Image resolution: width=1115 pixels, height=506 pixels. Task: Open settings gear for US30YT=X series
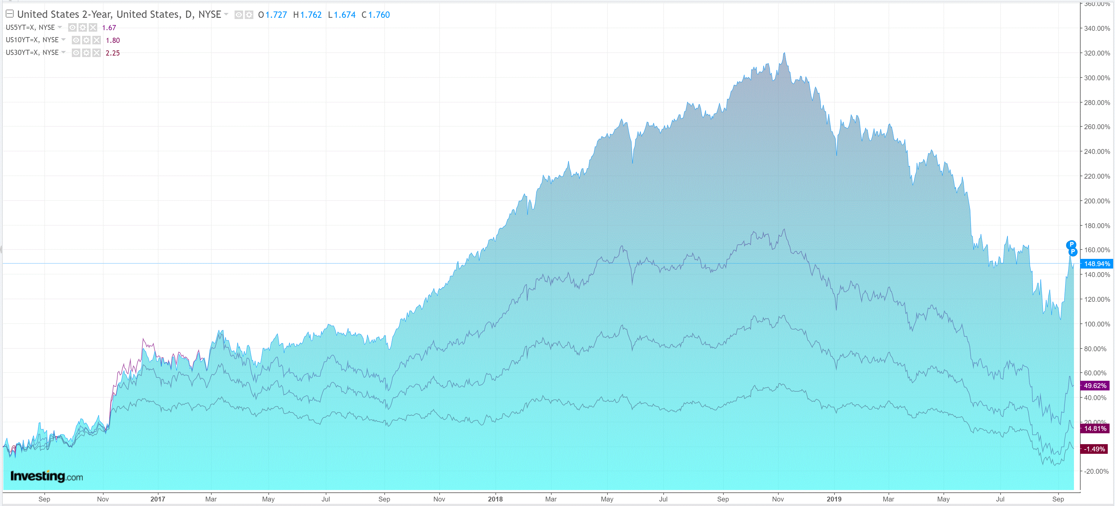point(86,53)
